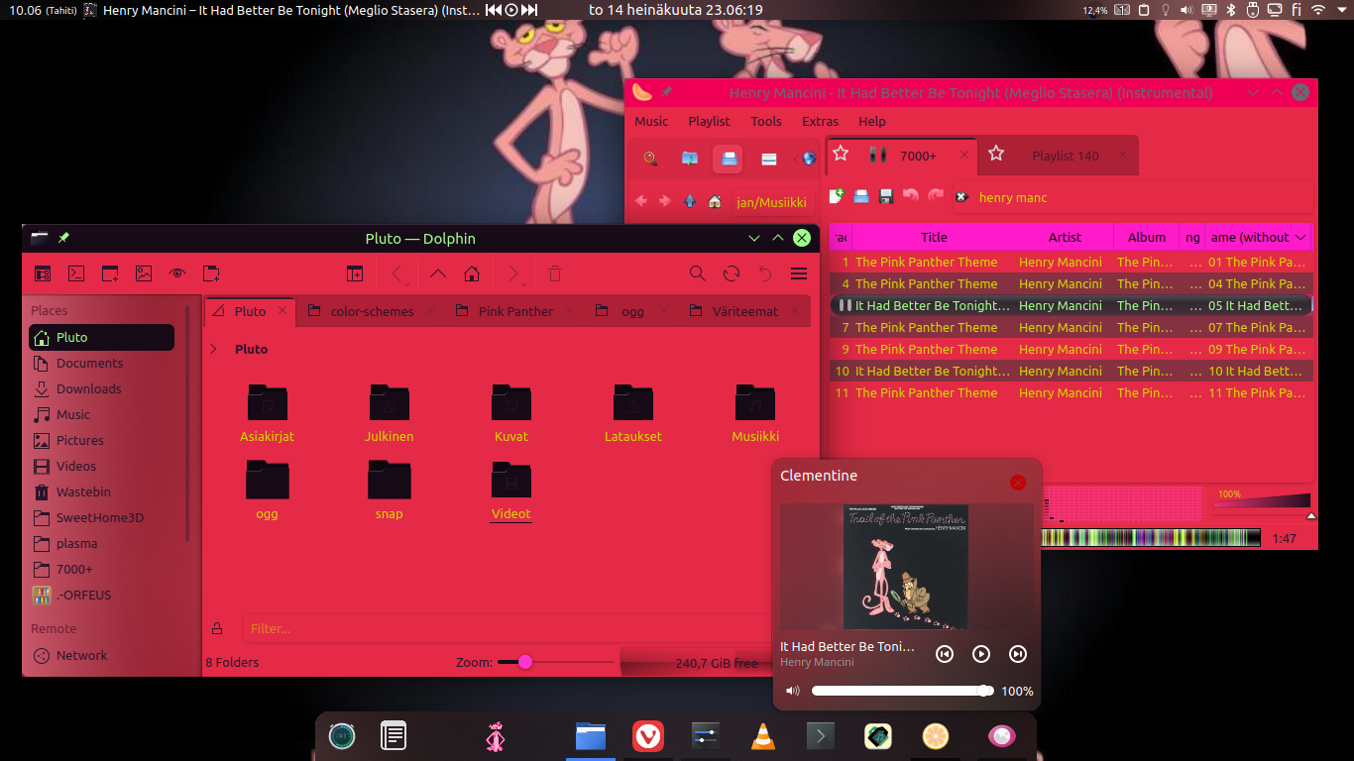Go to home folder in Dolphin toolbar

tap(472, 273)
